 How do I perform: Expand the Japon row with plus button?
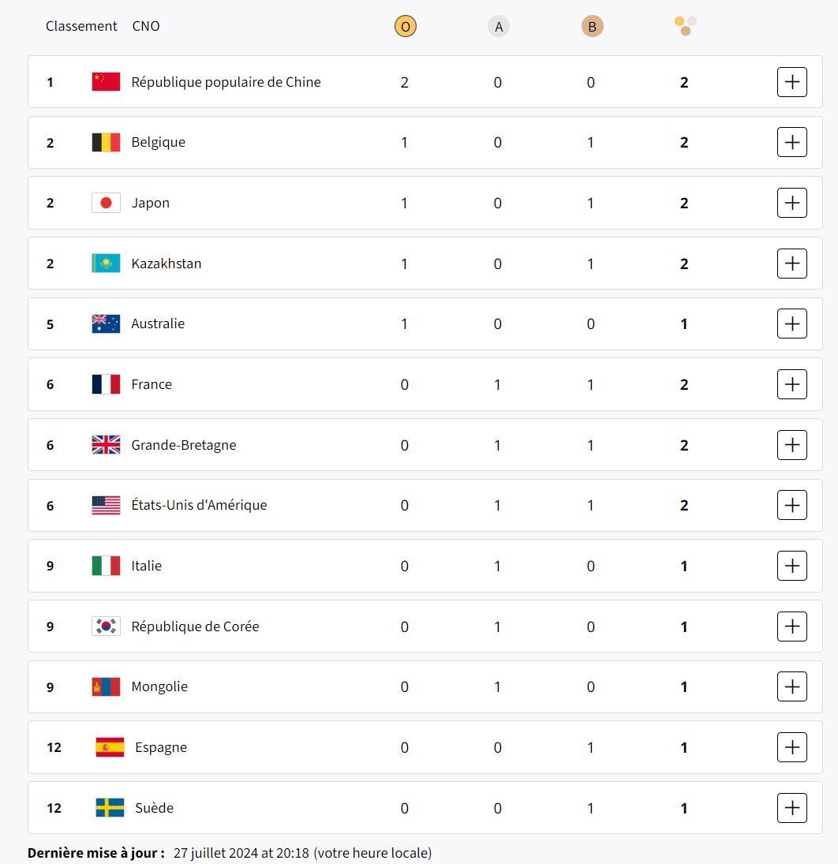pos(791,203)
